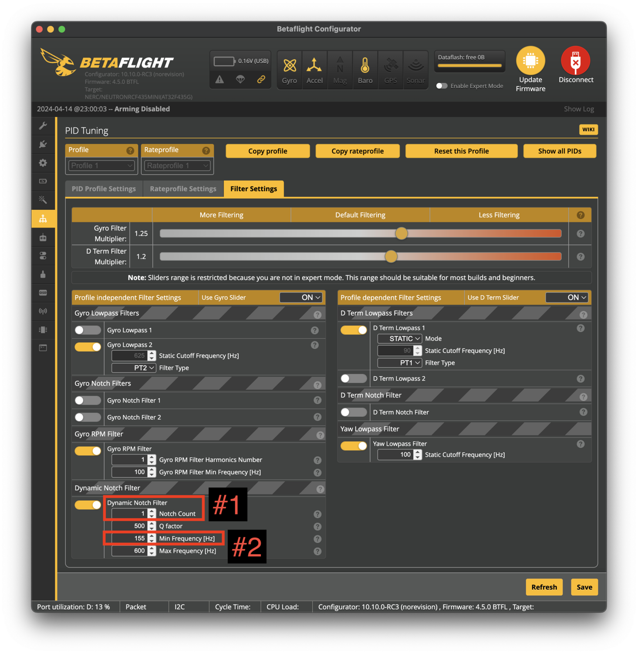Enable the D Term Lowpass 2 toggle
The image size is (638, 654).
(354, 378)
